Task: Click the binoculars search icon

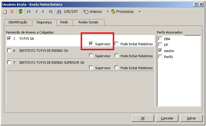Action: point(59,12)
